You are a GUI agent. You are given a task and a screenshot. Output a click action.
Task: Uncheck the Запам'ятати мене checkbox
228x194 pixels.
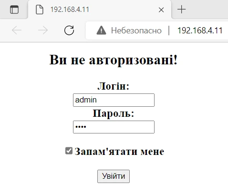pyautogui.click(x=69, y=151)
